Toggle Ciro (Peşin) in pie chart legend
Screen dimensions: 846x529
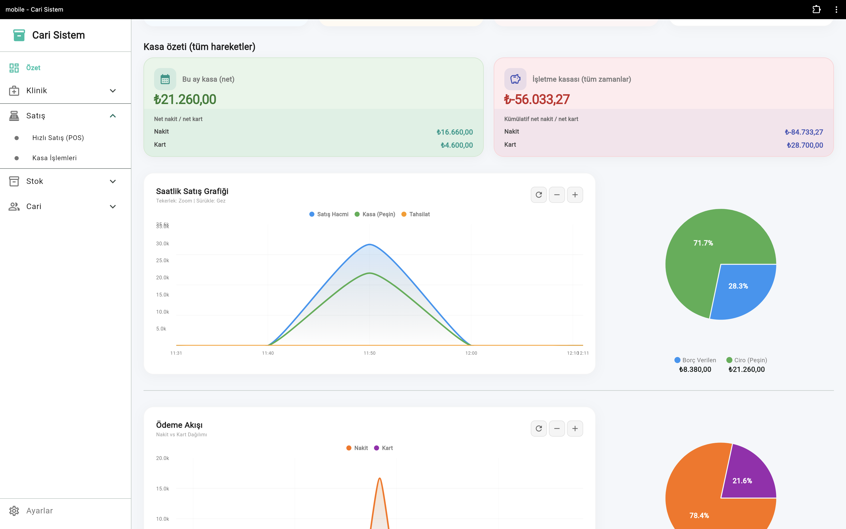[747, 360]
